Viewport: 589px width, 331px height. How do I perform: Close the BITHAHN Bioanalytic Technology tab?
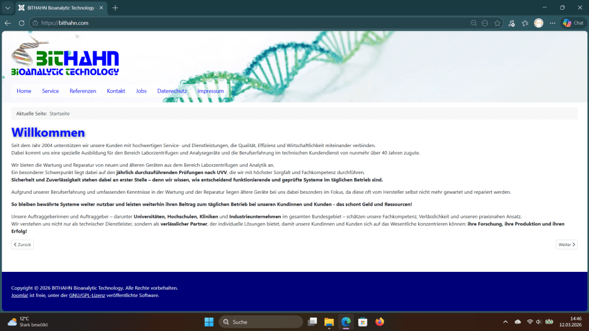[101, 8]
